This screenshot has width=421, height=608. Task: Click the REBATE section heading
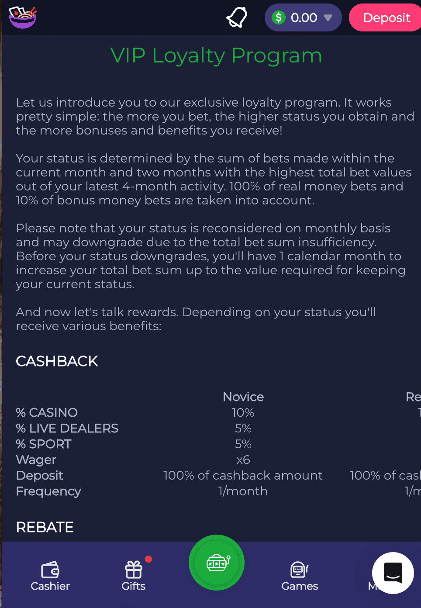click(x=45, y=527)
